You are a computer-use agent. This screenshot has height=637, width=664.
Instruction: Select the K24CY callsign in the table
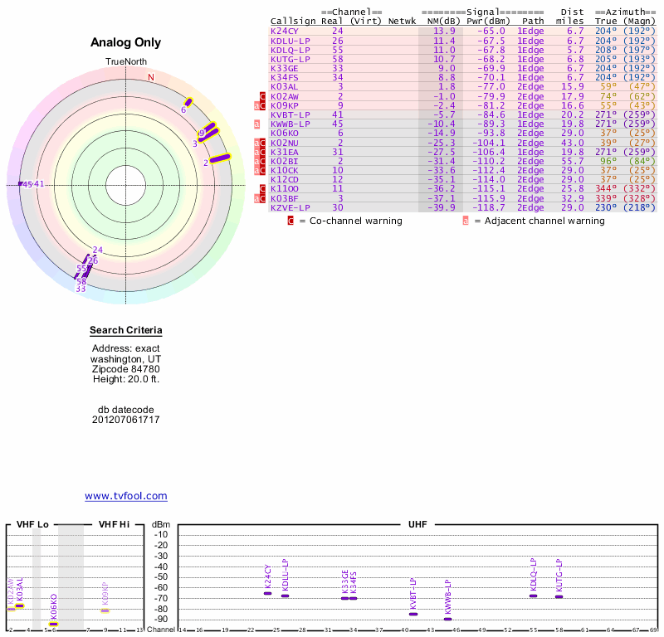coord(284,31)
